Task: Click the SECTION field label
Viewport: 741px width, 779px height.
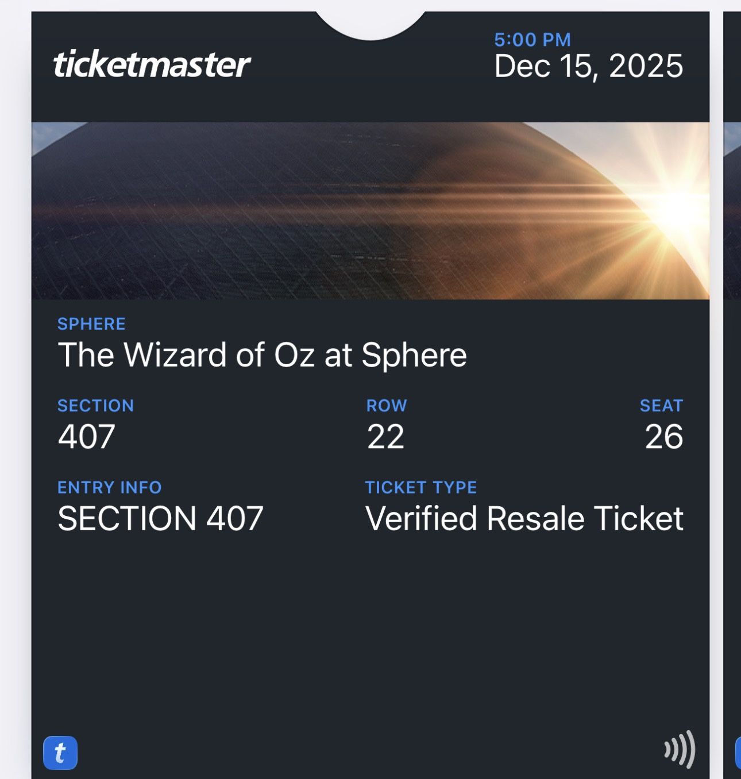Action: 95,406
